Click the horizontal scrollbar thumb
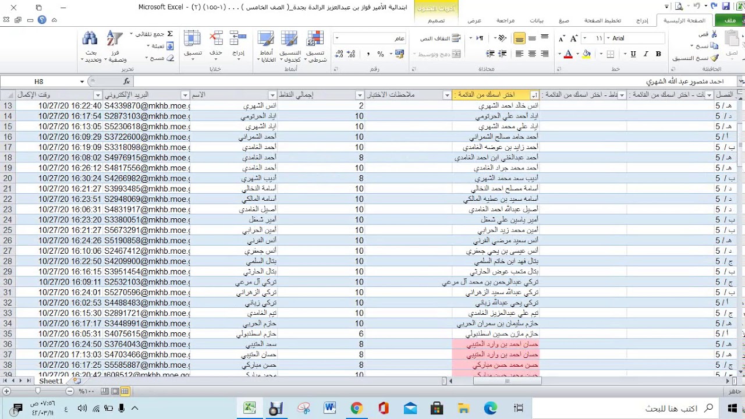The image size is (745, 419). coord(507,381)
